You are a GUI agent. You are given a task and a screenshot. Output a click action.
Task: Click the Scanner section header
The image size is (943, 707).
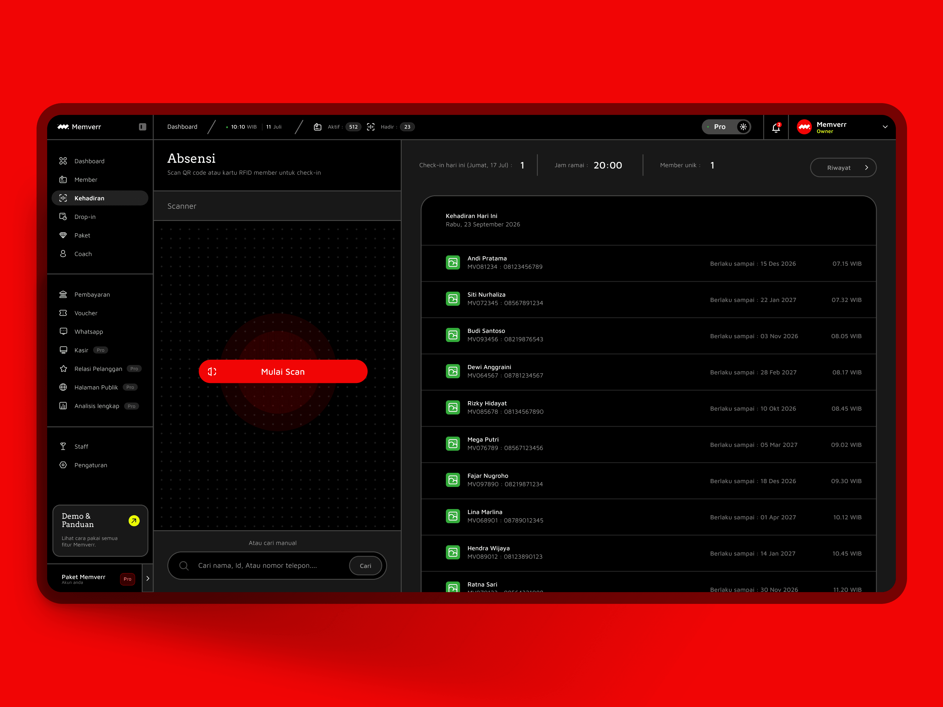coord(277,206)
